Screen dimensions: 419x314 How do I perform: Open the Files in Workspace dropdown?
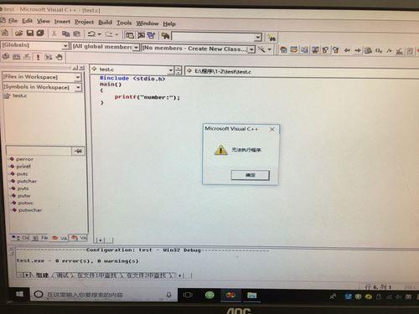point(78,77)
